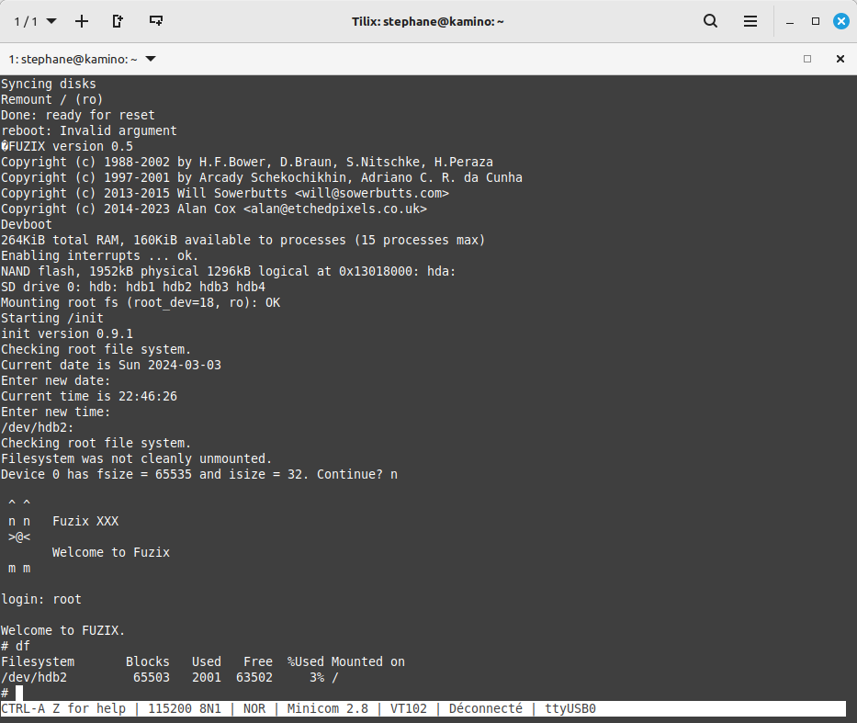Click the '/dev/hdb2:' prompt line
This screenshot has width=857, height=723.
37,427
